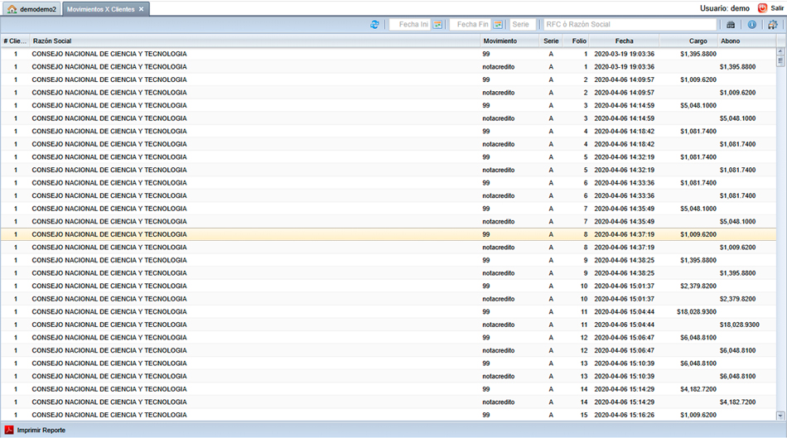The height and width of the screenshot is (438, 787).
Task: Open the Fecha Ini calendar picker
Action: pos(438,25)
